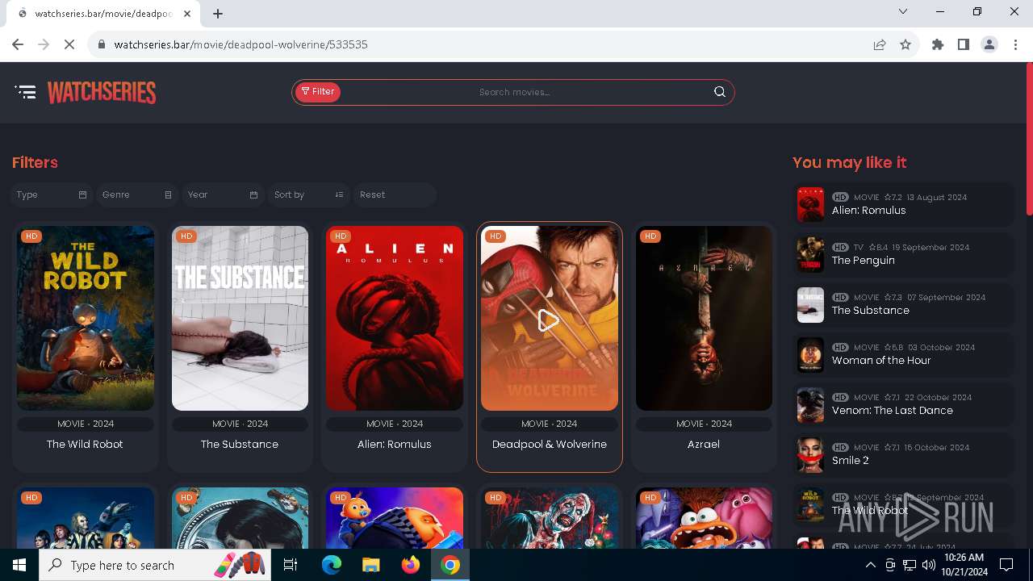This screenshot has width=1033, height=581.
Task: Click Alien: Romulus title link under poster
Action: pyautogui.click(x=395, y=444)
